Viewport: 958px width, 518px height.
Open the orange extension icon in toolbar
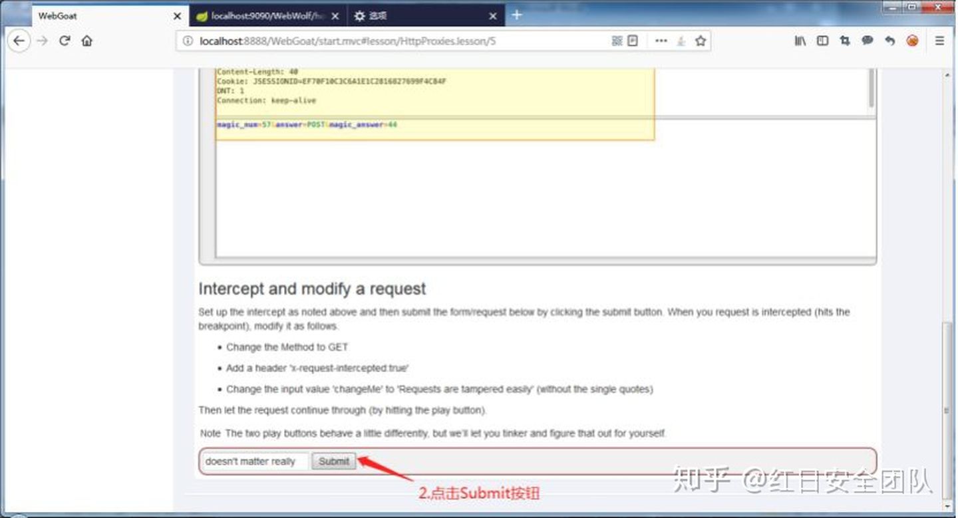click(912, 41)
